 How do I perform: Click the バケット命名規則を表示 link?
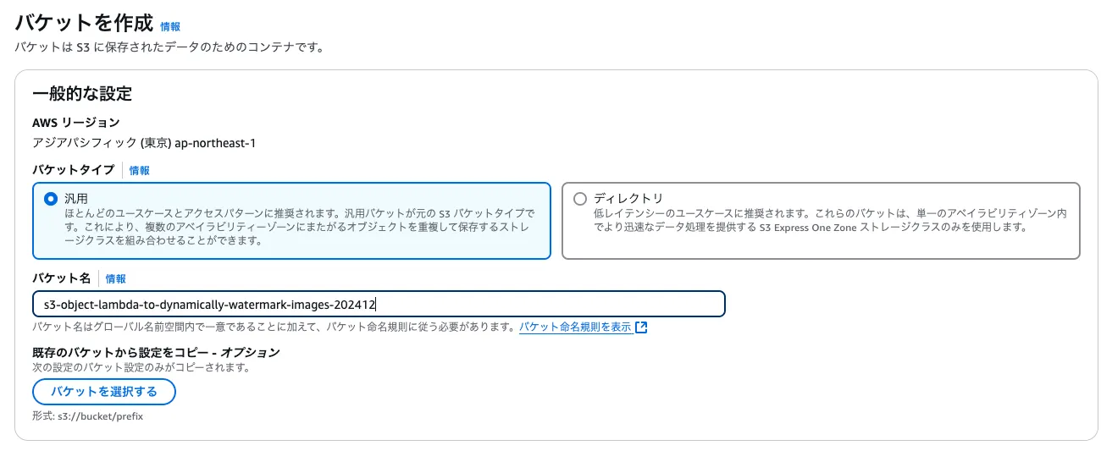pos(575,327)
